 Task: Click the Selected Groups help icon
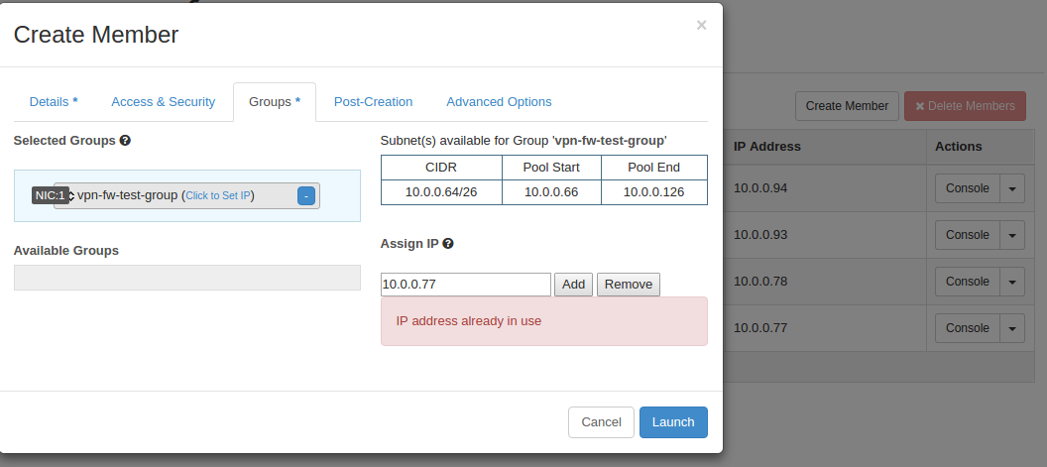(x=125, y=141)
